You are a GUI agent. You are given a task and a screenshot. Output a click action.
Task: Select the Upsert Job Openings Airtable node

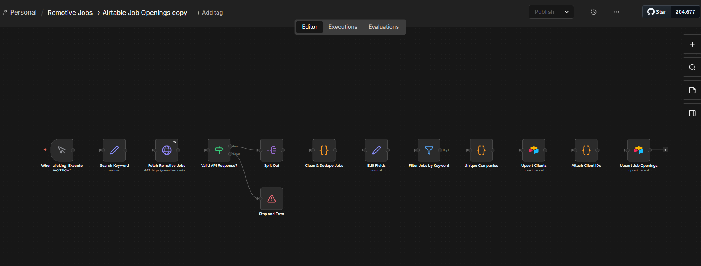tap(639, 150)
